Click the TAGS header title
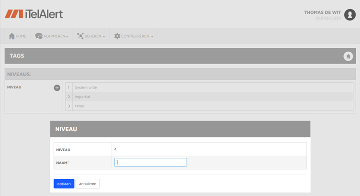The image size is (360, 196). (x=17, y=56)
